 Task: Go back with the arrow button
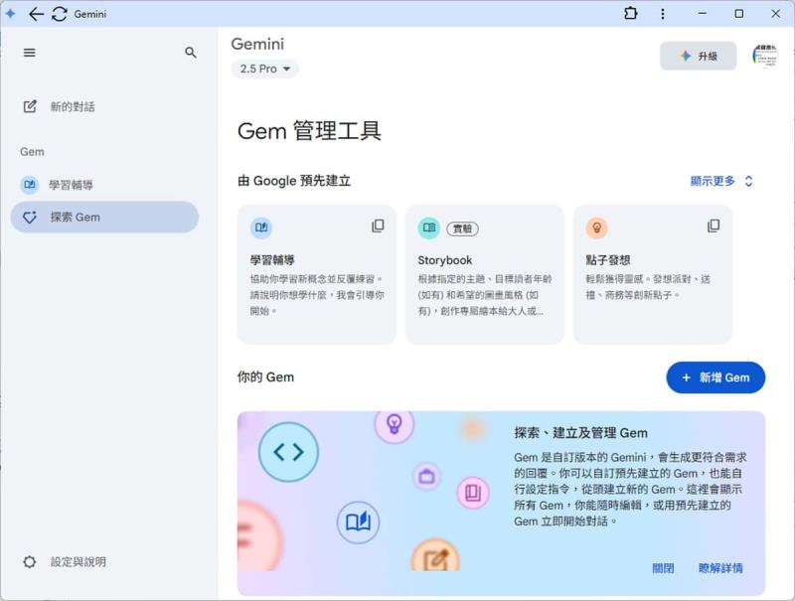[x=36, y=14]
